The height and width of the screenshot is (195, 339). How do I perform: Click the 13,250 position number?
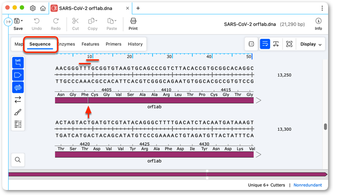coord(284,75)
